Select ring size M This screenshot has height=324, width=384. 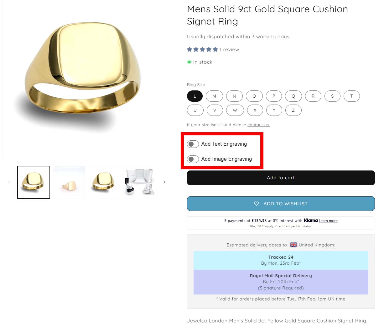click(x=214, y=96)
